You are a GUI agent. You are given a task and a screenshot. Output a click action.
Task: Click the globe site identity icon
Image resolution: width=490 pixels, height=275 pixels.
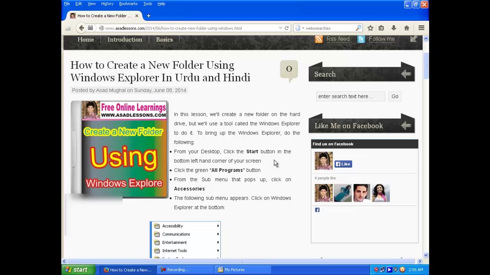pos(101,28)
